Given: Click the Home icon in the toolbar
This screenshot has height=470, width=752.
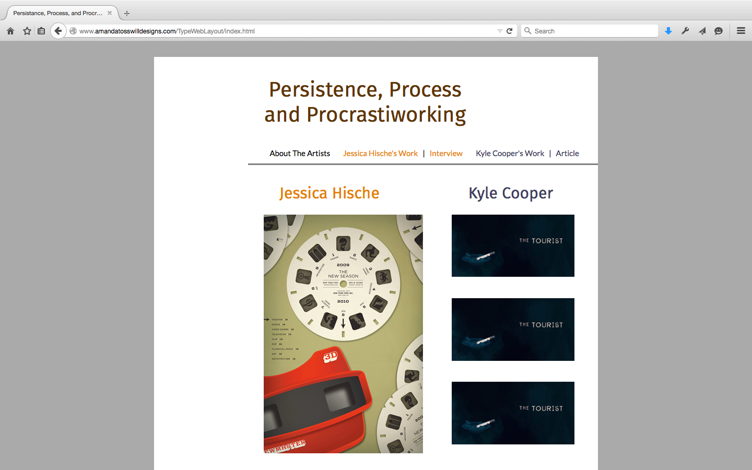Looking at the screenshot, I should pos(10,31).
